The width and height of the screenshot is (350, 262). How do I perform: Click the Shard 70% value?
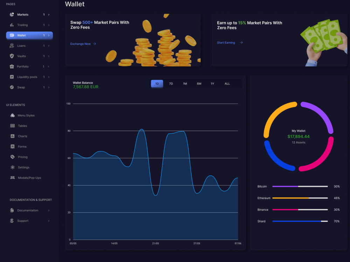337,221
